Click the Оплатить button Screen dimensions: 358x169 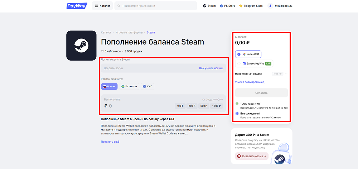261,93
